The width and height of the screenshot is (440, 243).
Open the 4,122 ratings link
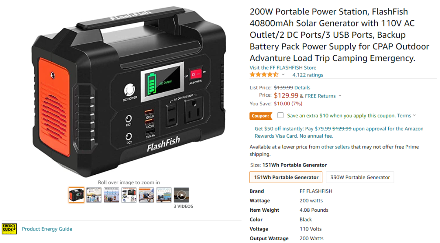click(x=308, y=75)
